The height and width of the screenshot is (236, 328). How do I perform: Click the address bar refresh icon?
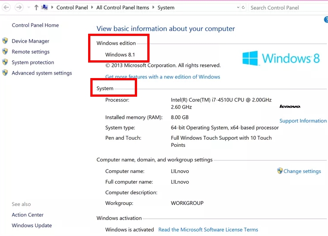(243, 8)
